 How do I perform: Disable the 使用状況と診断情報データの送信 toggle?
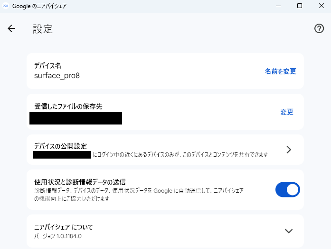(287, 190)
